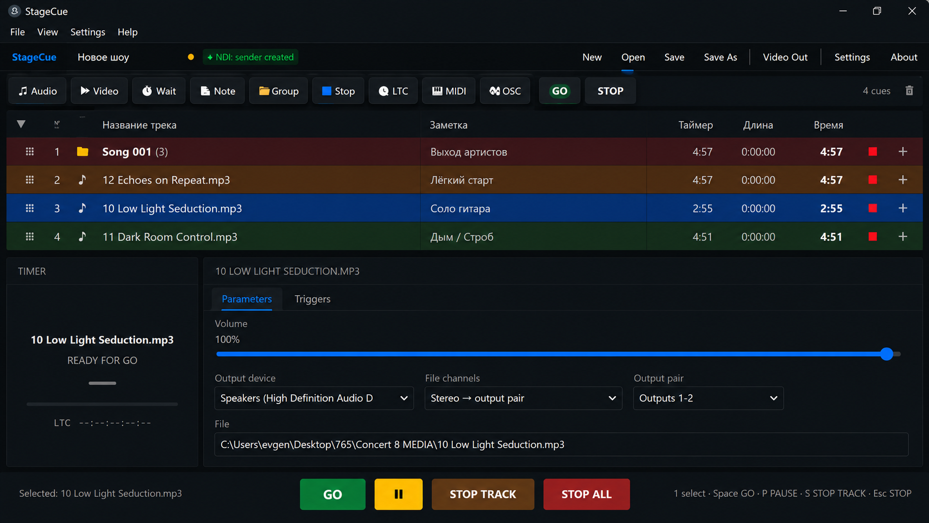929x523 pixels.
Task: Click music note icon of 12 Echoes on Repeat
Action: pyautogui.click(x=82, y=180)
